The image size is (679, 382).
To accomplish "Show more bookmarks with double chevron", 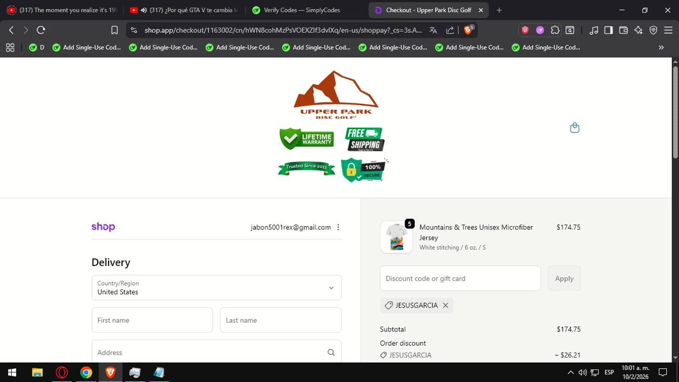I will click(x=661, y=47).
